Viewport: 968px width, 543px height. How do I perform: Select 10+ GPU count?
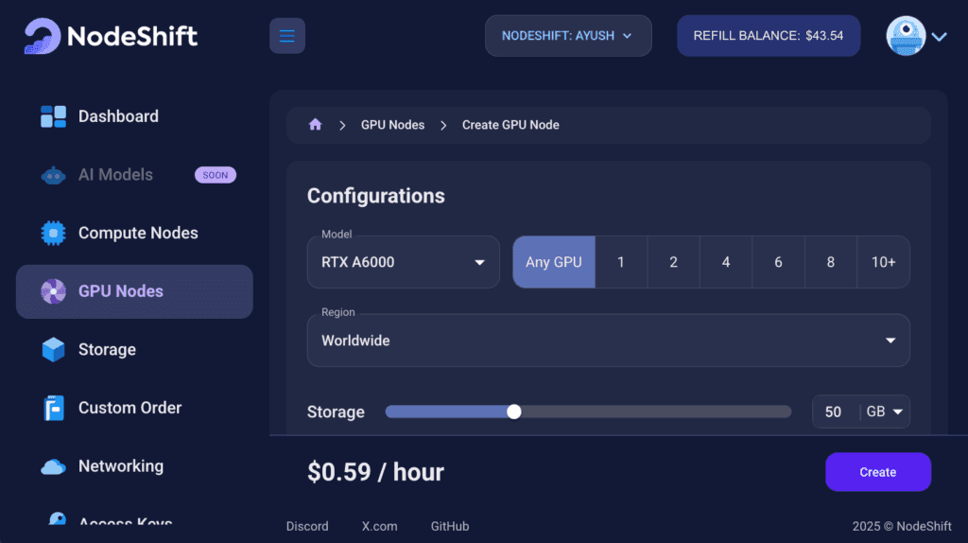884,262
